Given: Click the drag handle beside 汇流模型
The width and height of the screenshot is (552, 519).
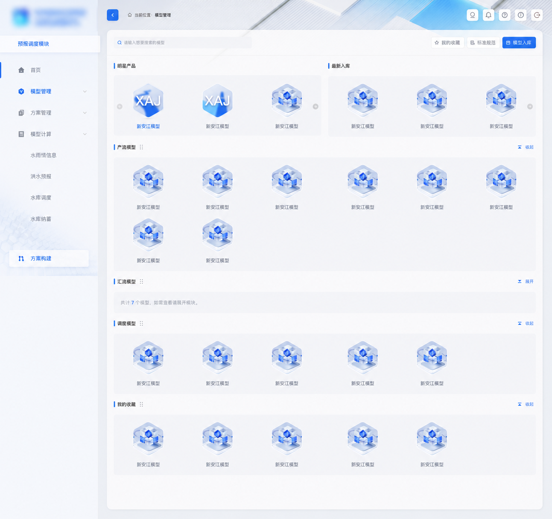Looking at the screenshot, I should [x=141, y=282].
